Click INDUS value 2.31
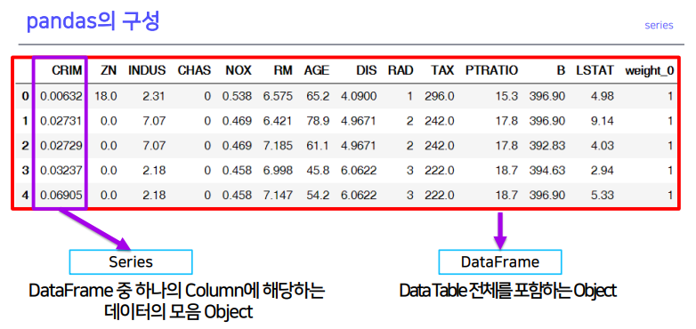696x329 pixels. [x=155, y=96]
